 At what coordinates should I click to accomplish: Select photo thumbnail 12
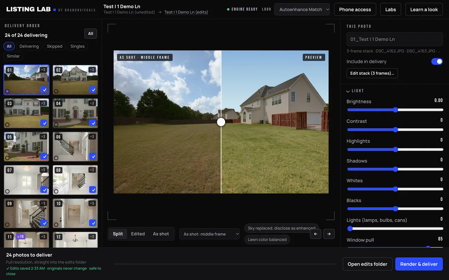(x=75, y=240)
